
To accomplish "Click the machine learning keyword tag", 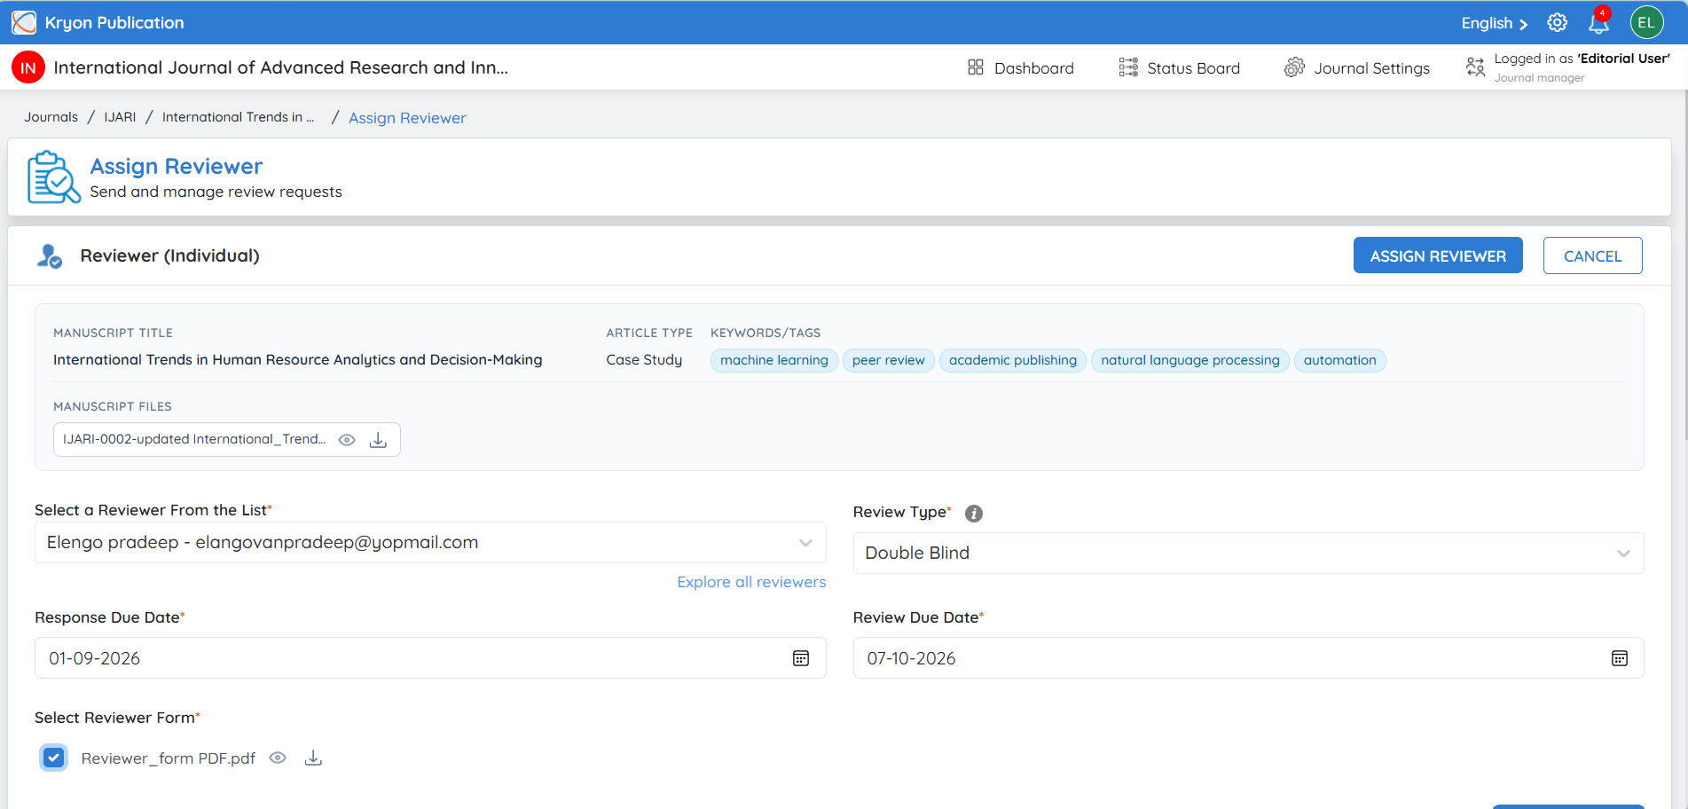I will point(773,360).
